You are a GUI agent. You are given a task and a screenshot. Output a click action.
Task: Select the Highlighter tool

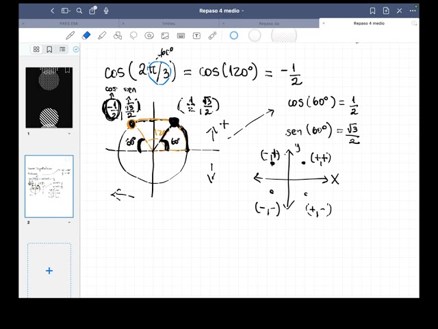coord(102,36)
